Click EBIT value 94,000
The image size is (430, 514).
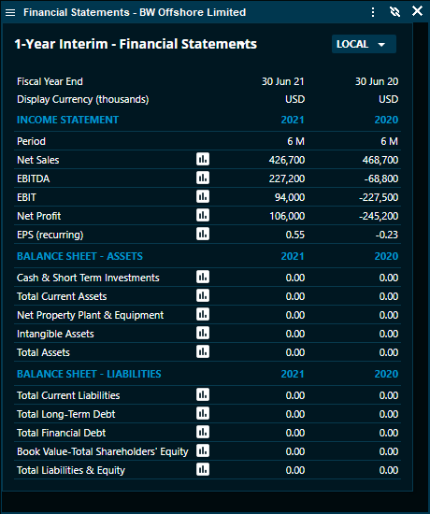(x=290, y=197)
